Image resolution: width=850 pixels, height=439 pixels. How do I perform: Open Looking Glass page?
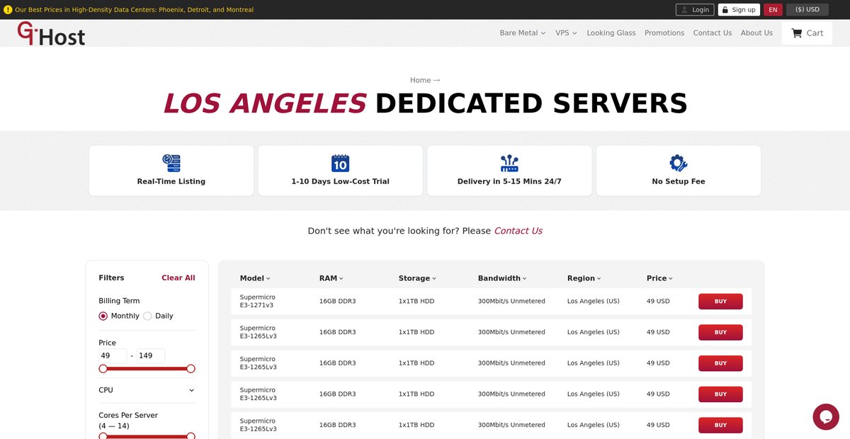pyautogui.click(x=611, y=33)
